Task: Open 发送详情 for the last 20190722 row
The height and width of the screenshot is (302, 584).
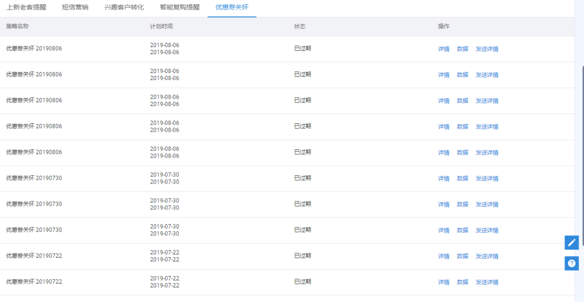Action: [x=487, y=282]
